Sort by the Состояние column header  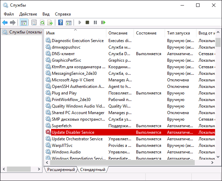point(146,33)
